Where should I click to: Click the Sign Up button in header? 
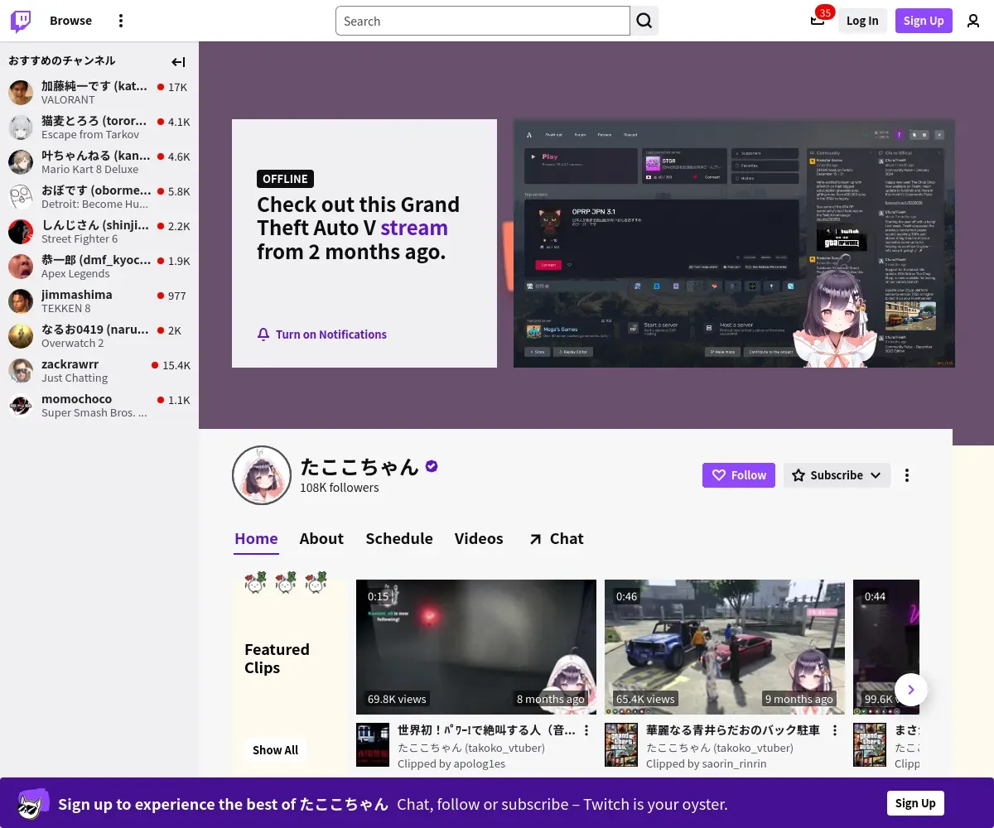point(924,21)
